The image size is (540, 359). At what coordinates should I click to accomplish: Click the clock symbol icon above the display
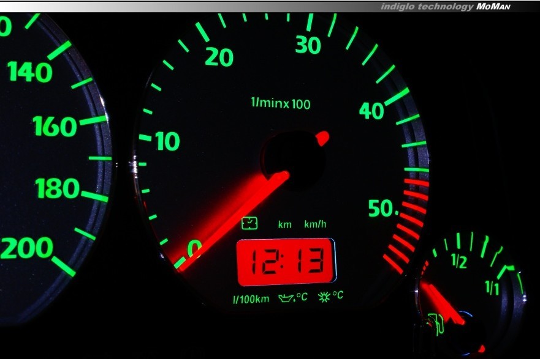click(249, 224)
